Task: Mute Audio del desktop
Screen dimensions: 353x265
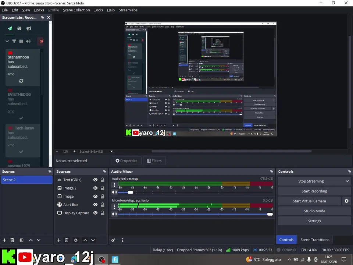Action: 114,192
